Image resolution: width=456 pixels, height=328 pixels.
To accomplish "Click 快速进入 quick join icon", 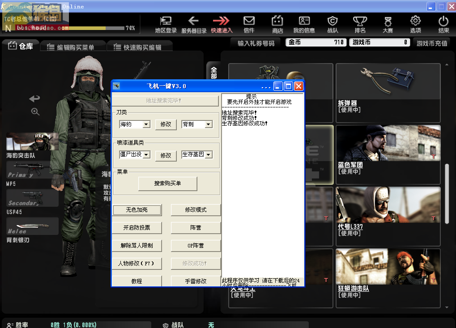I will coord(222,25).
